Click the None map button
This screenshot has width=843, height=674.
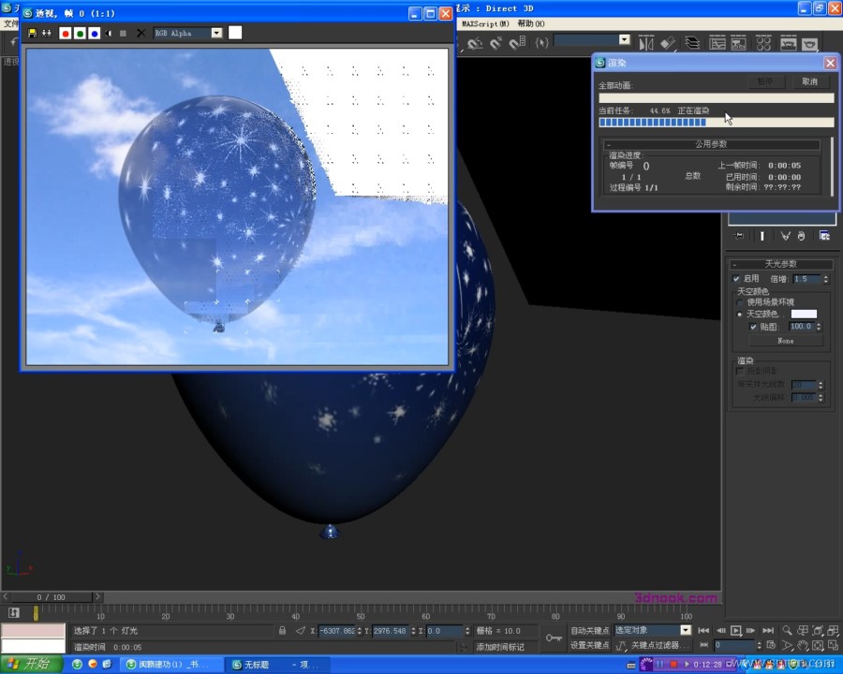coord(786,341)
